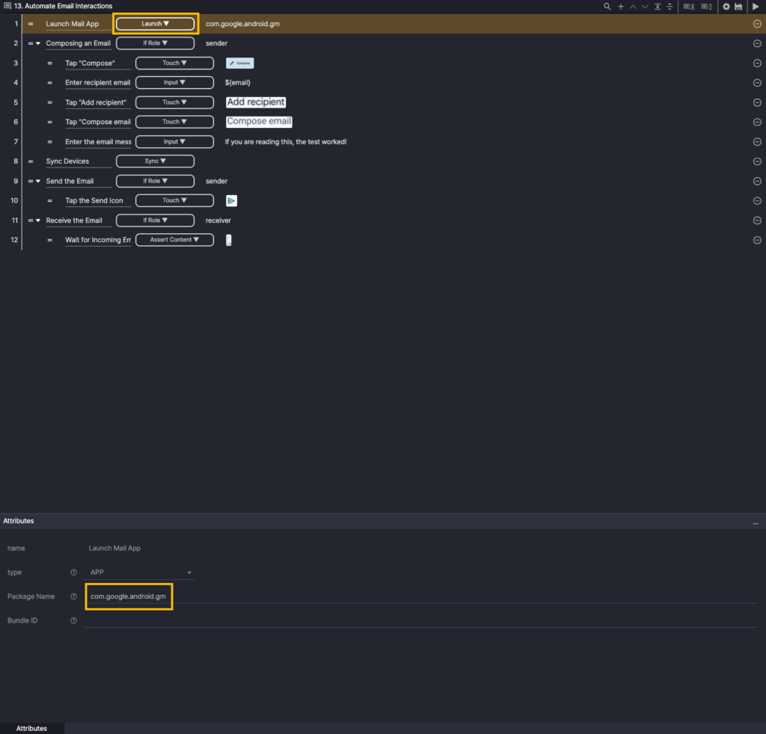Click the help icon beside Package Name
This screenshot has height=734, width=766.
[x=73, y=596]
